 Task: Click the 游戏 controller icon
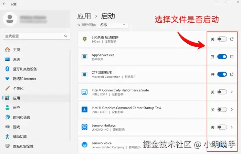click(x=7, y=127)
